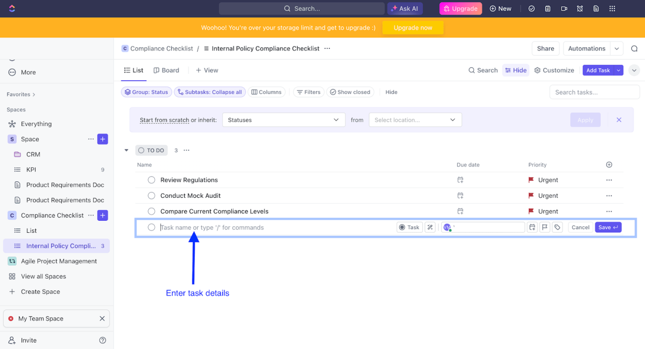Image resolution: width=645 pixels, height=349 pixels.
Task: Toggle the Hide button beside Customize
Action: (516, 71)
